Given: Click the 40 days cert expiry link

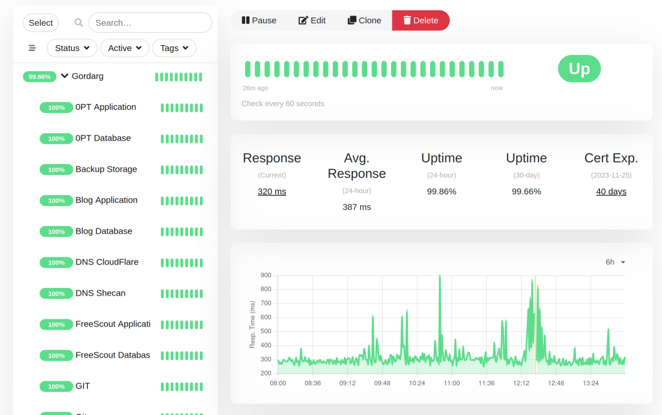Looking at the screenshot, I should pos(611,191).
